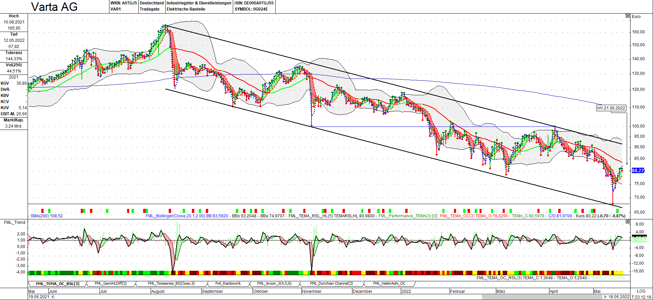The width and height of the screenshot is (653, 300).
Task: Click the volatility value 44,51%
Action: click(x=14, y=71)
